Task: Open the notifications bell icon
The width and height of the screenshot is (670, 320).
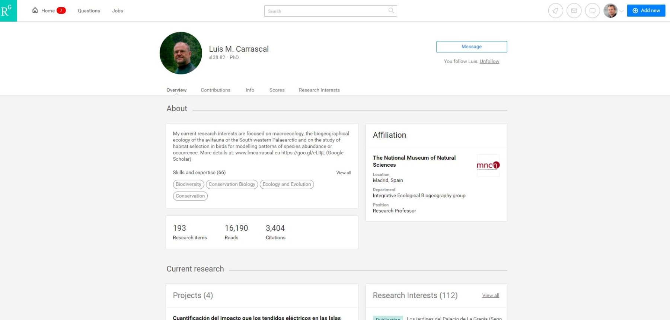Action: pyautogui.click(x=555, y=11)
